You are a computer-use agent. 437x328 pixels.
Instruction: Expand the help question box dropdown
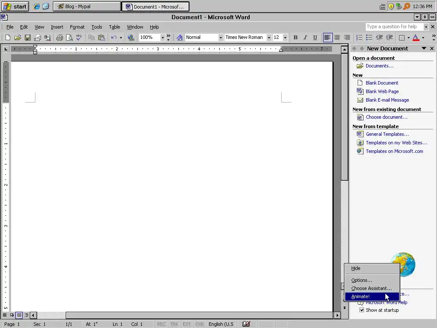click(x=426, y=27)
